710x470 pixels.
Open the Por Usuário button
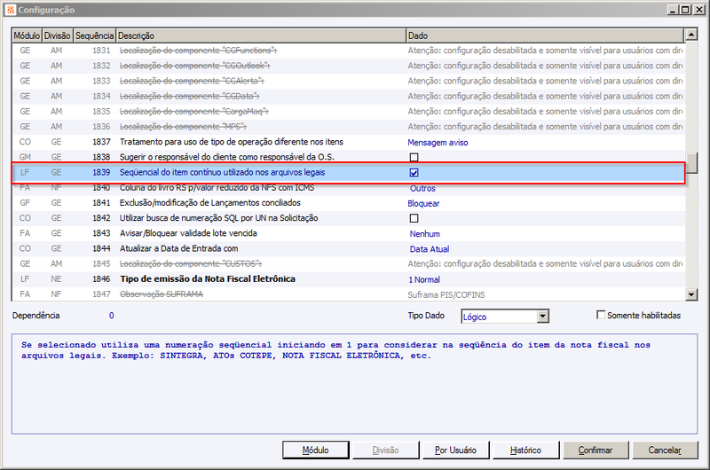click(455, 450)
